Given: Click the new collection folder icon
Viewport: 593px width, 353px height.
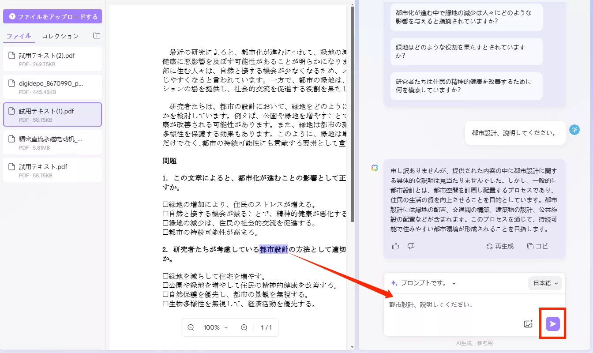Looking at the screenshot, I should click(97, 36).
